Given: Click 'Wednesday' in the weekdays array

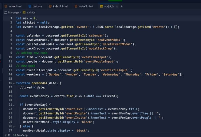Looking at the screenshot, I should [x=111, y=75].
